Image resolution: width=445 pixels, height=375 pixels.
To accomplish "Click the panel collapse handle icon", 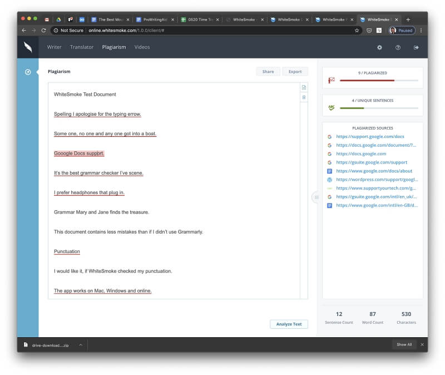I will (317, 198).
